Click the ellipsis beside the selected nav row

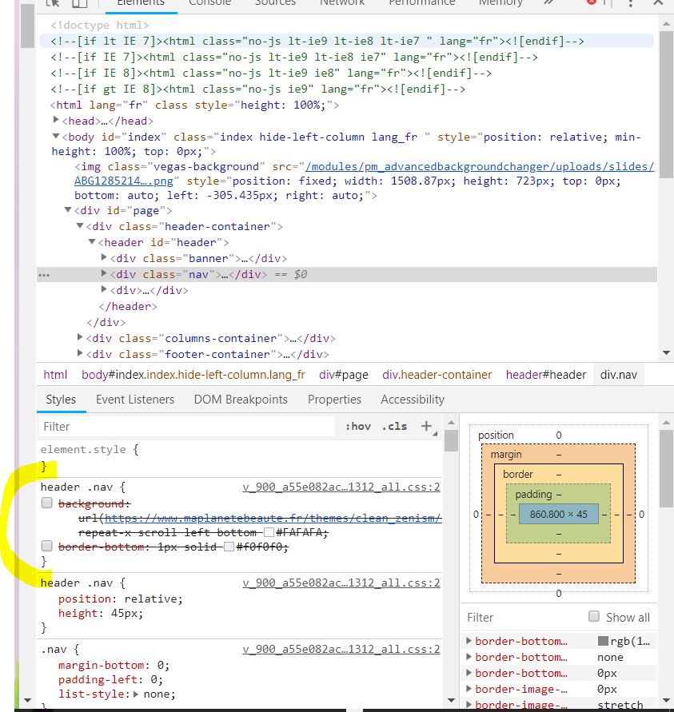(44, 275)
